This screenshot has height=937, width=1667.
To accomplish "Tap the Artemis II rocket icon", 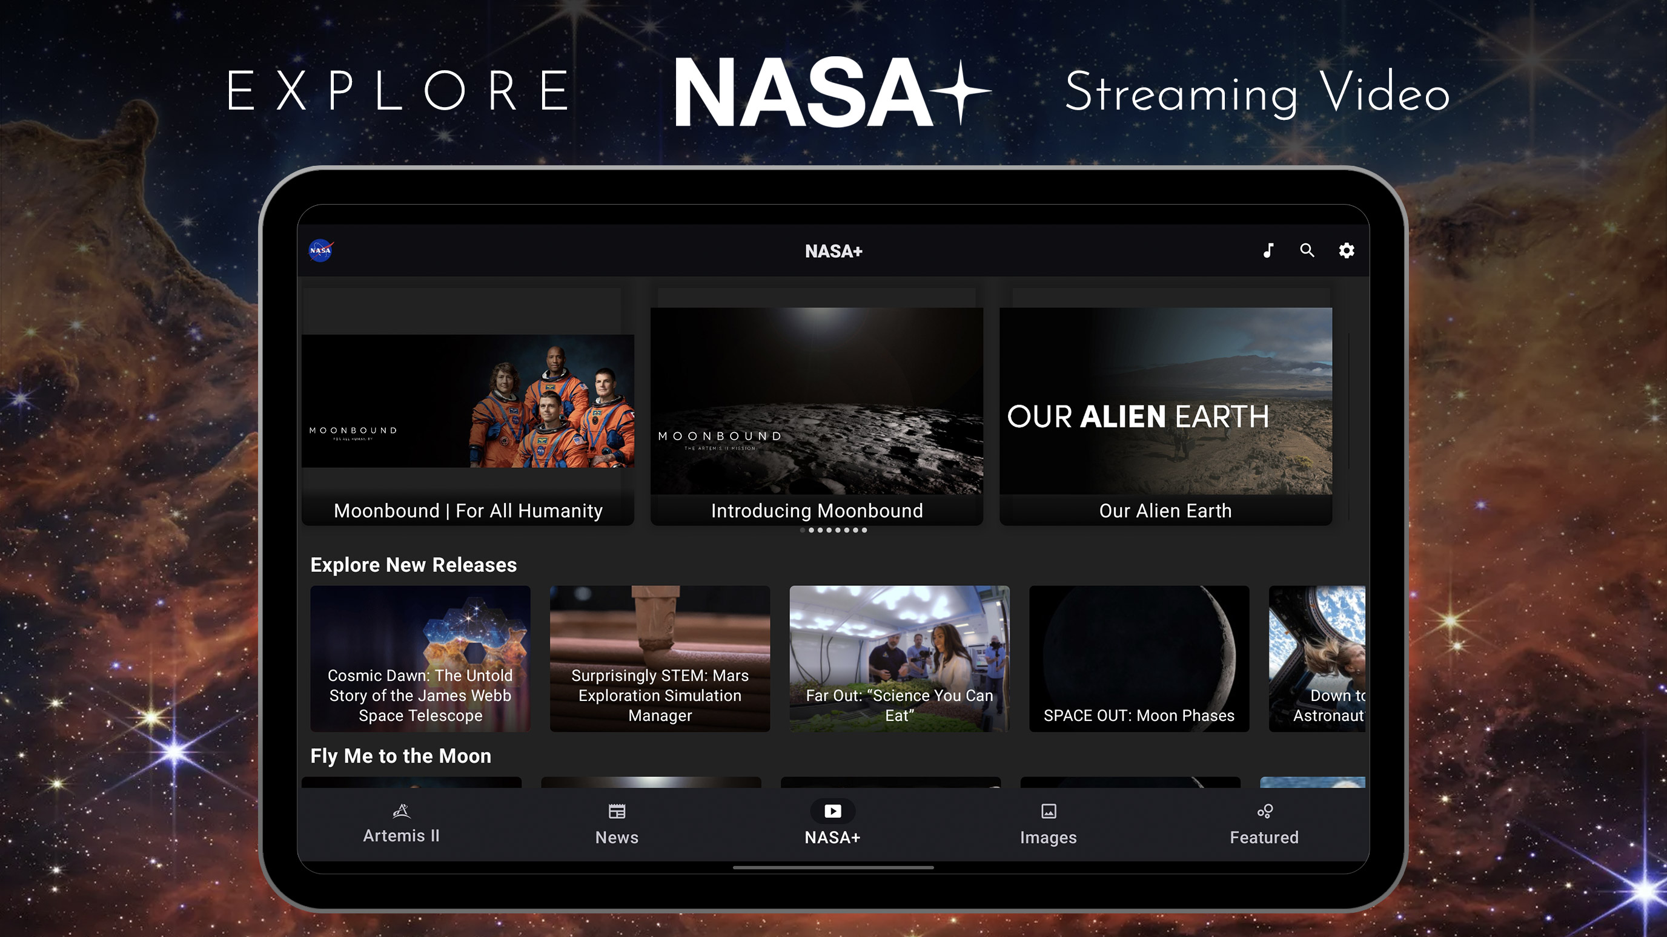I will 401,811.
